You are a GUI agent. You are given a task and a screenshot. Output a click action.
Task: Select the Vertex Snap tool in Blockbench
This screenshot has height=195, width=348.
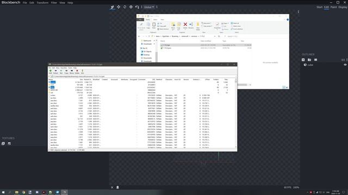tap(137, 7)
